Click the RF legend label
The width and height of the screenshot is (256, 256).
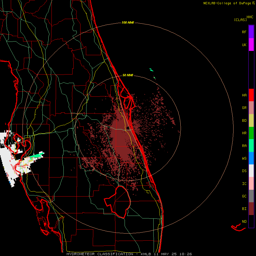point(244,32)
